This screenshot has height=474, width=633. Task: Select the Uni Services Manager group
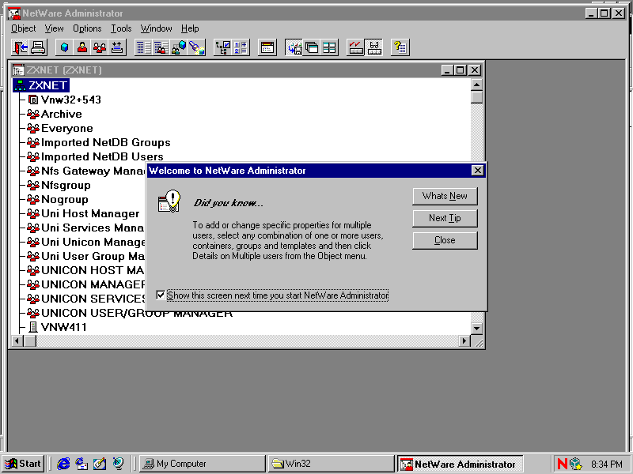click(x=86, y=228)
